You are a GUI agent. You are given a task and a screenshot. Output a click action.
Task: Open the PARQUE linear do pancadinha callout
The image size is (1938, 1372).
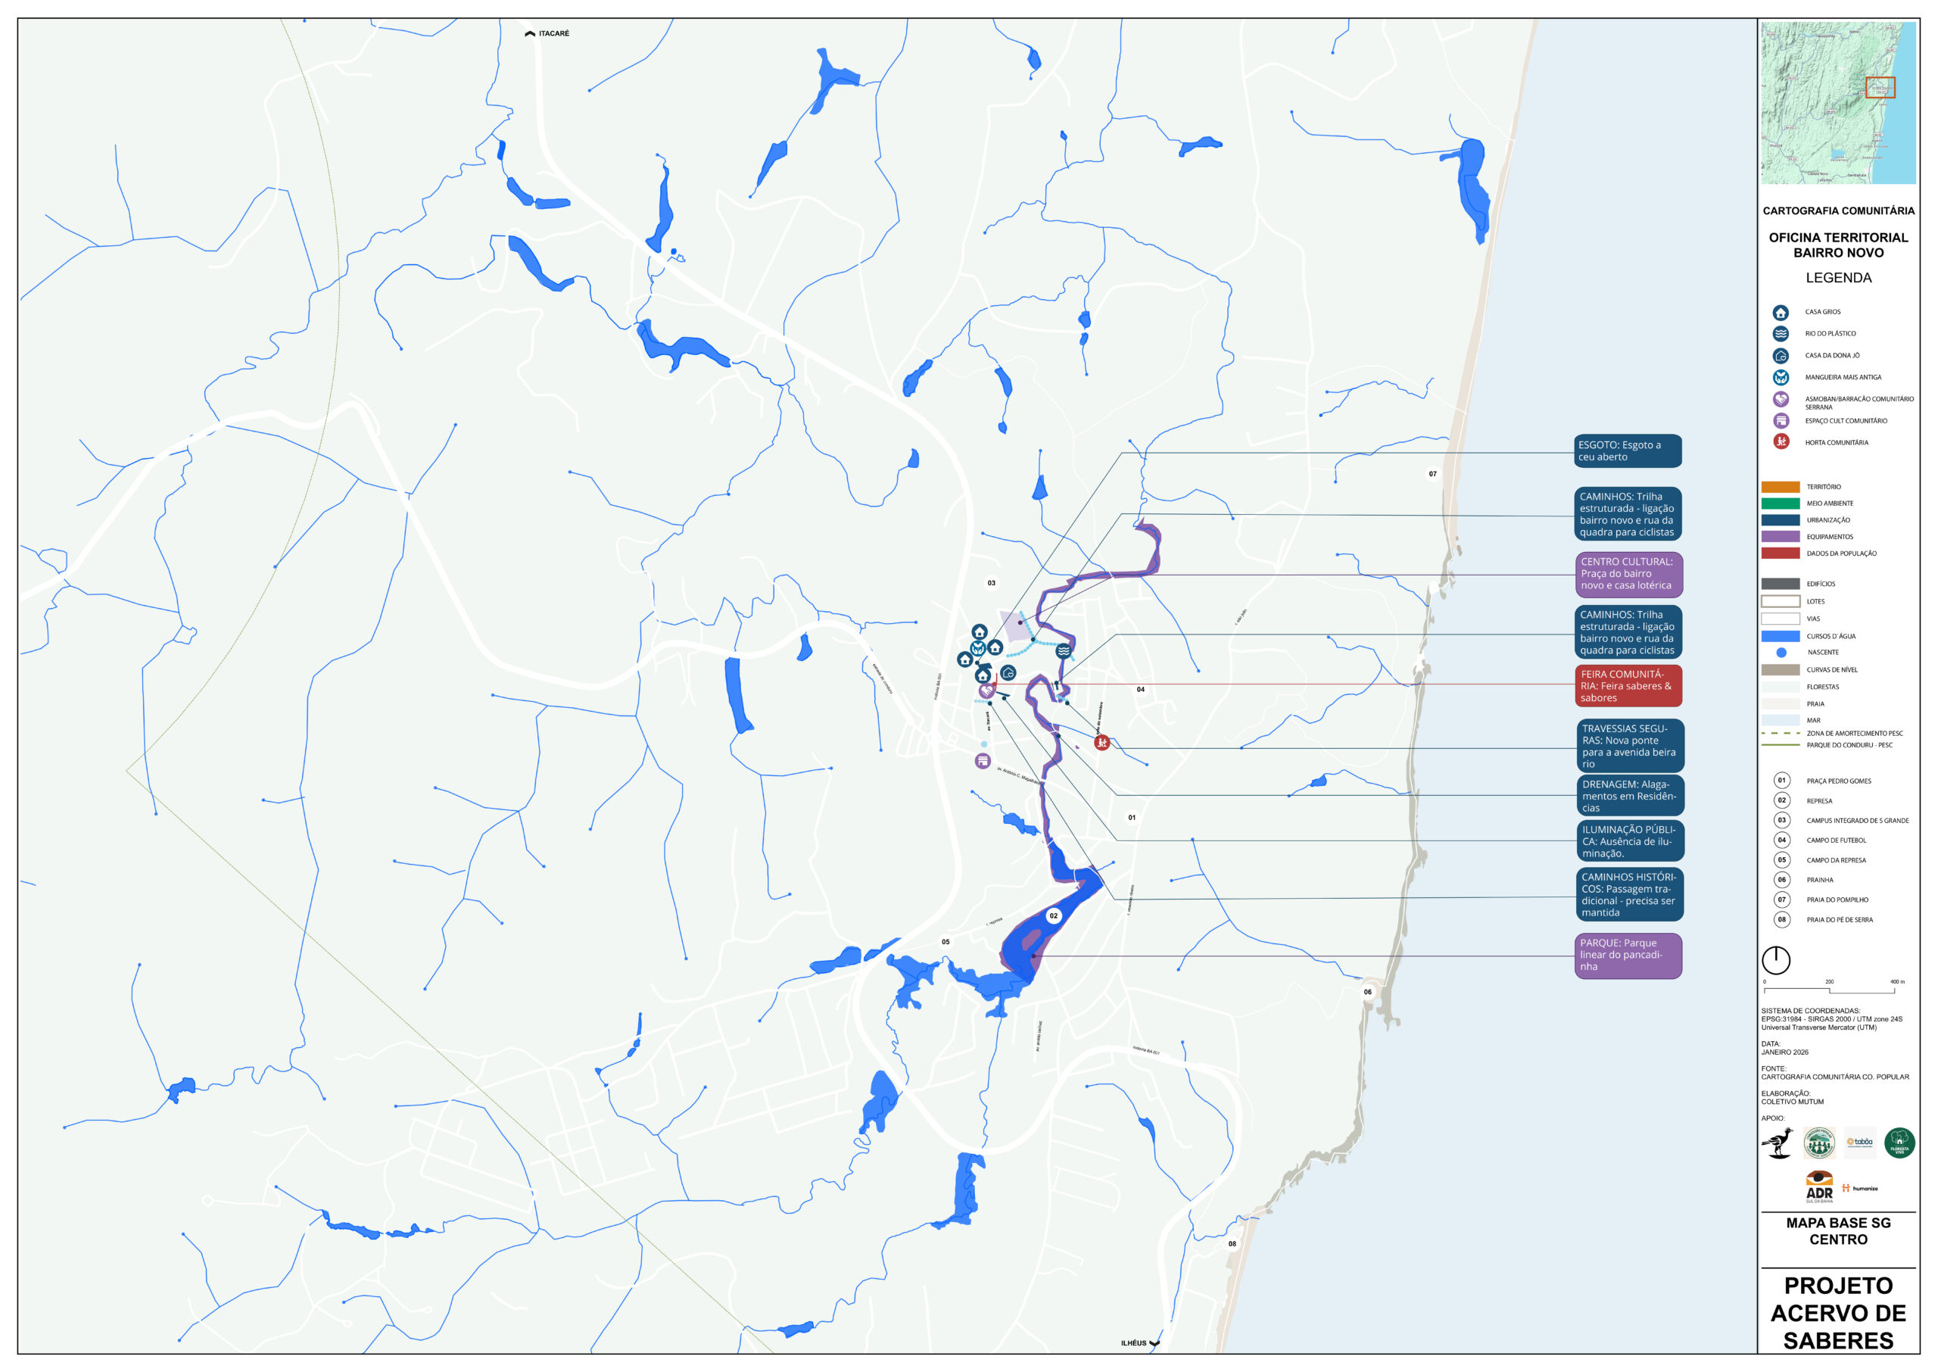coord(1628,956)
